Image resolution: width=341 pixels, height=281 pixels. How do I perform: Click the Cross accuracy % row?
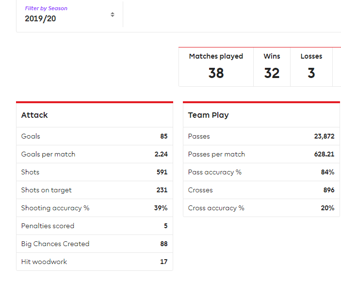pyautogui.click(x=261, y=208)
